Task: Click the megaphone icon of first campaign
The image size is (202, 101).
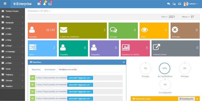Action: (32, 78)
